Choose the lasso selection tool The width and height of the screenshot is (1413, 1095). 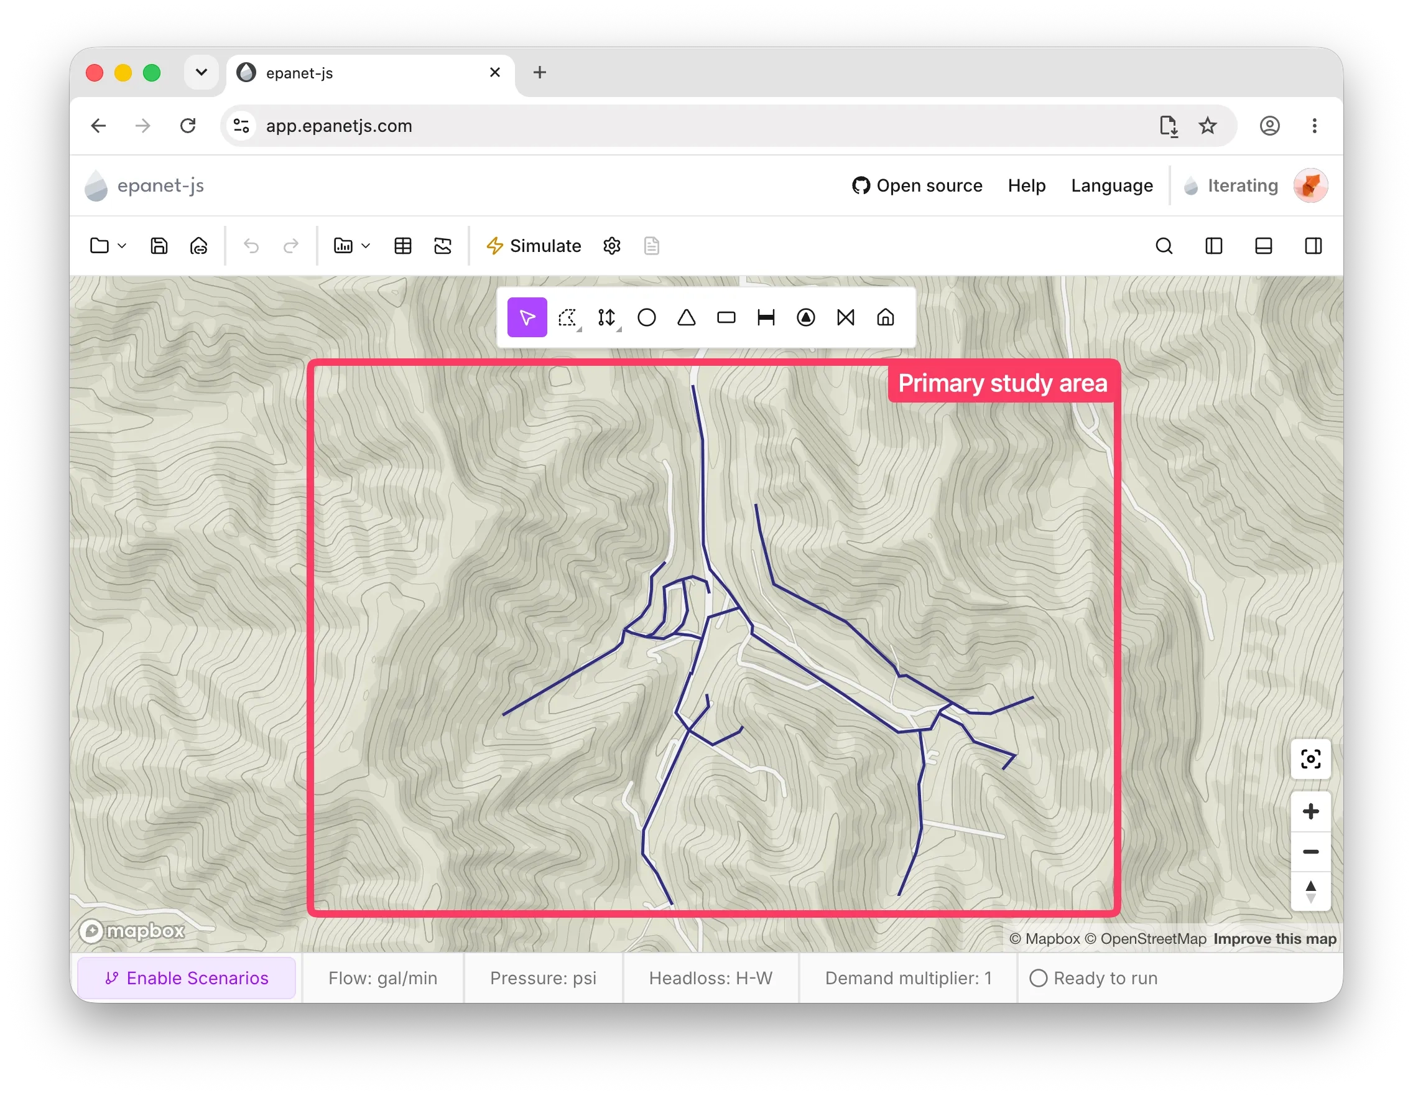tap(567, 317)
